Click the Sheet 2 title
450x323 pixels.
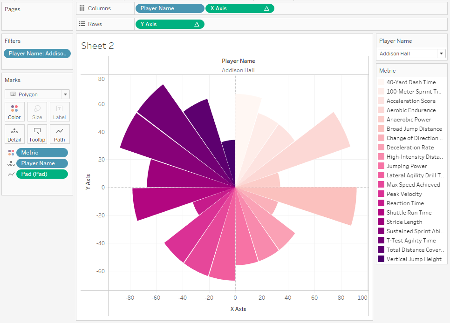[x=97, y=46]
